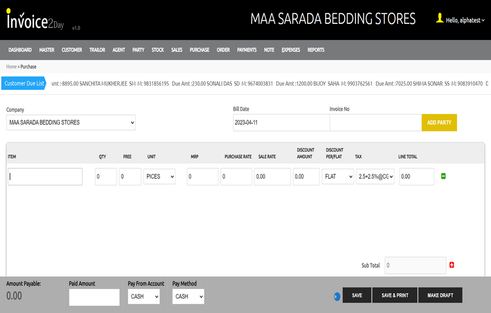Click SONALI DAS in due list ticker
Viewport: 491px width, 313px height.
(219, 83)
